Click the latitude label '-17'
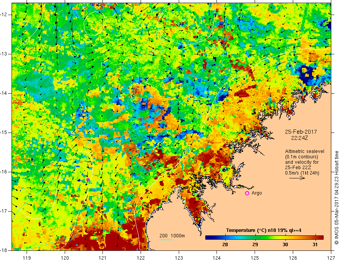 [4, 211]
